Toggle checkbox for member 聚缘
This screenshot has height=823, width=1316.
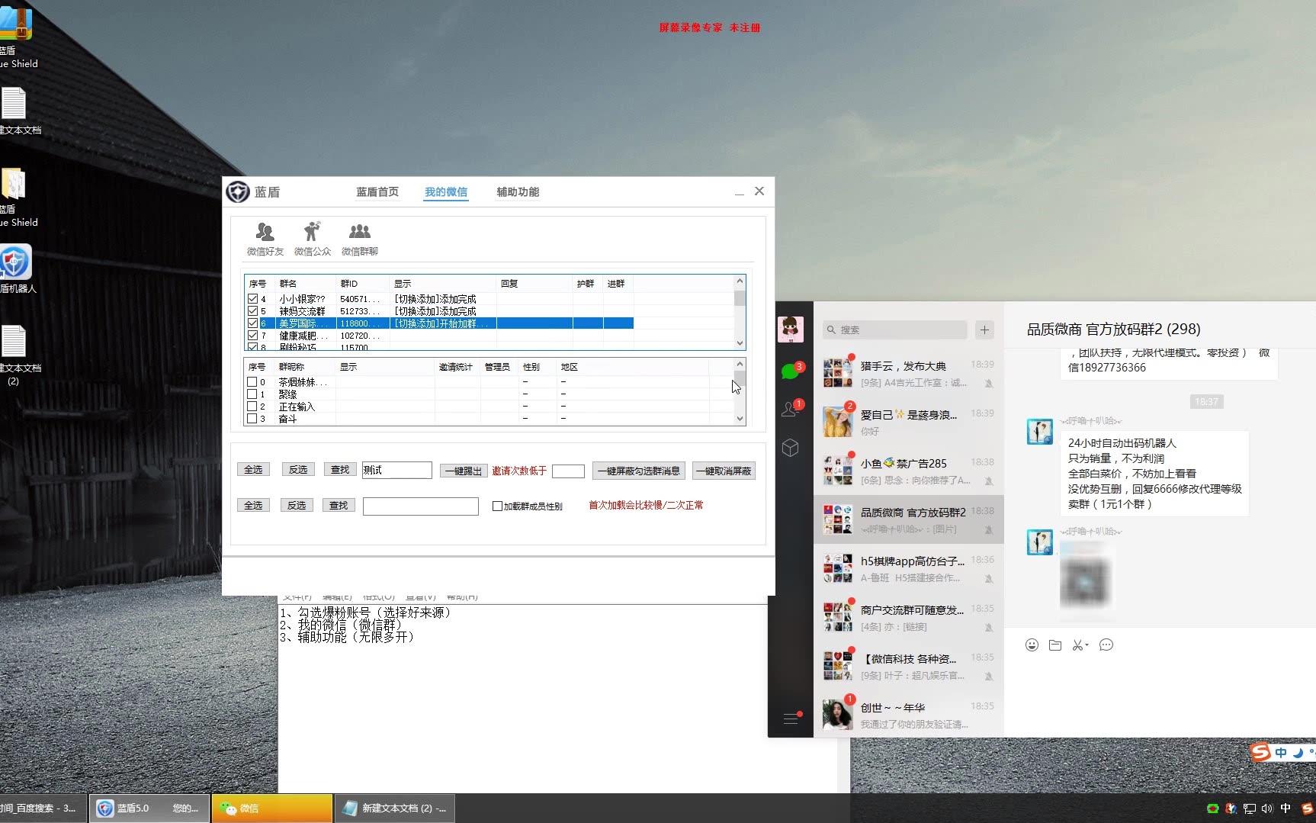coord(252,394)
